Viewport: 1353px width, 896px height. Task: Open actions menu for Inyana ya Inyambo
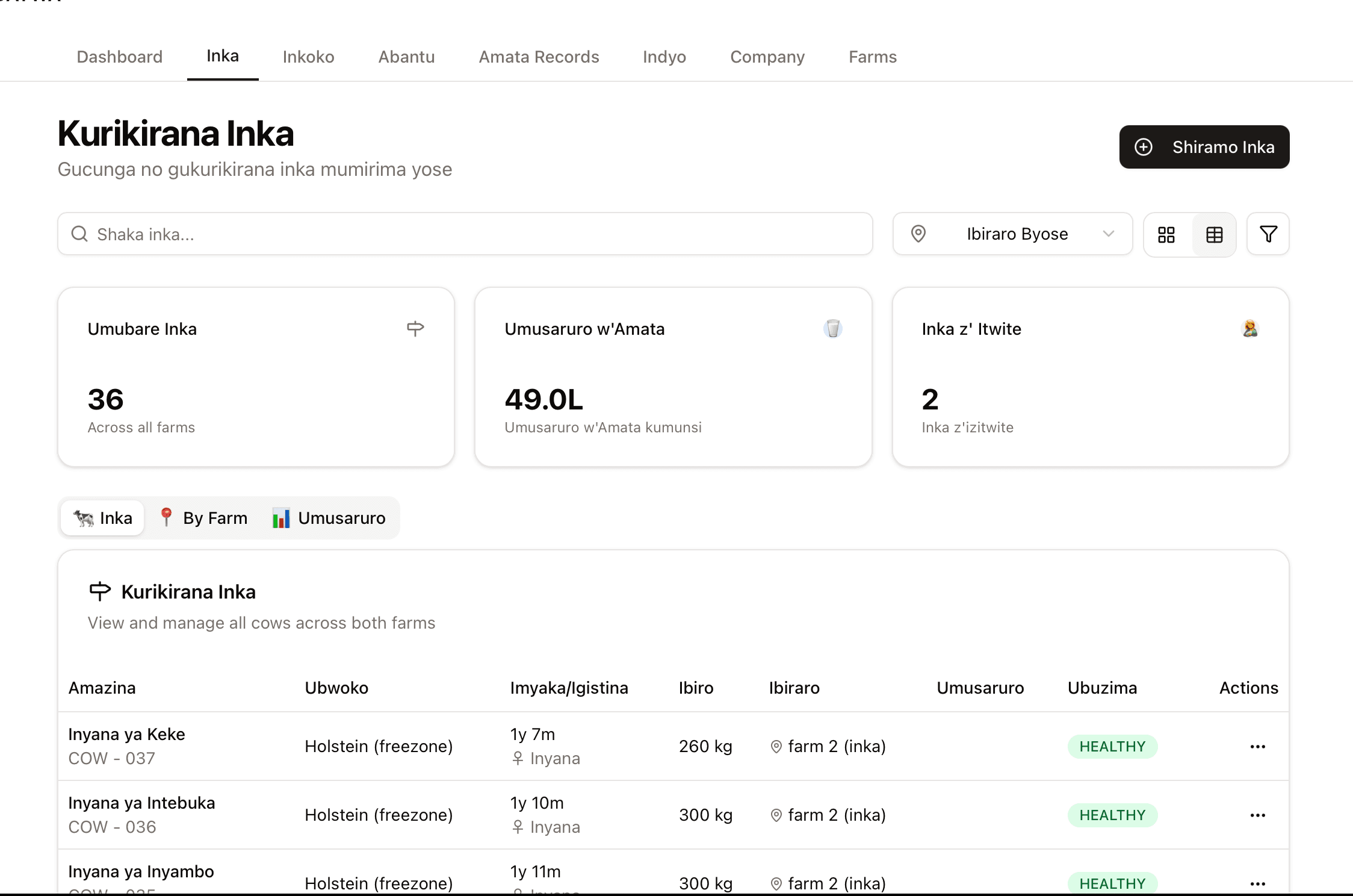click(x=1257, y=883)
